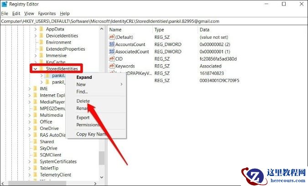The height and width of the screenshot is (186, 308).
Task: Click the data value 00034001D9C709F5
Action: pyautogui.click(x=219, y=80)
